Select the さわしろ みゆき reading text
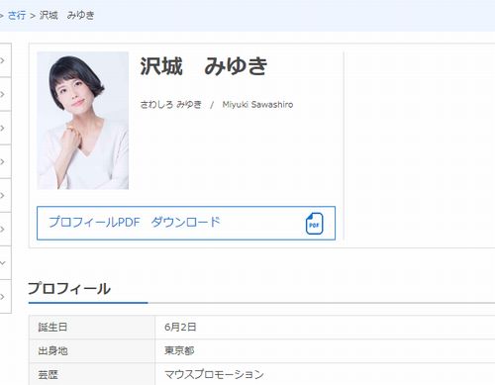 171,105
